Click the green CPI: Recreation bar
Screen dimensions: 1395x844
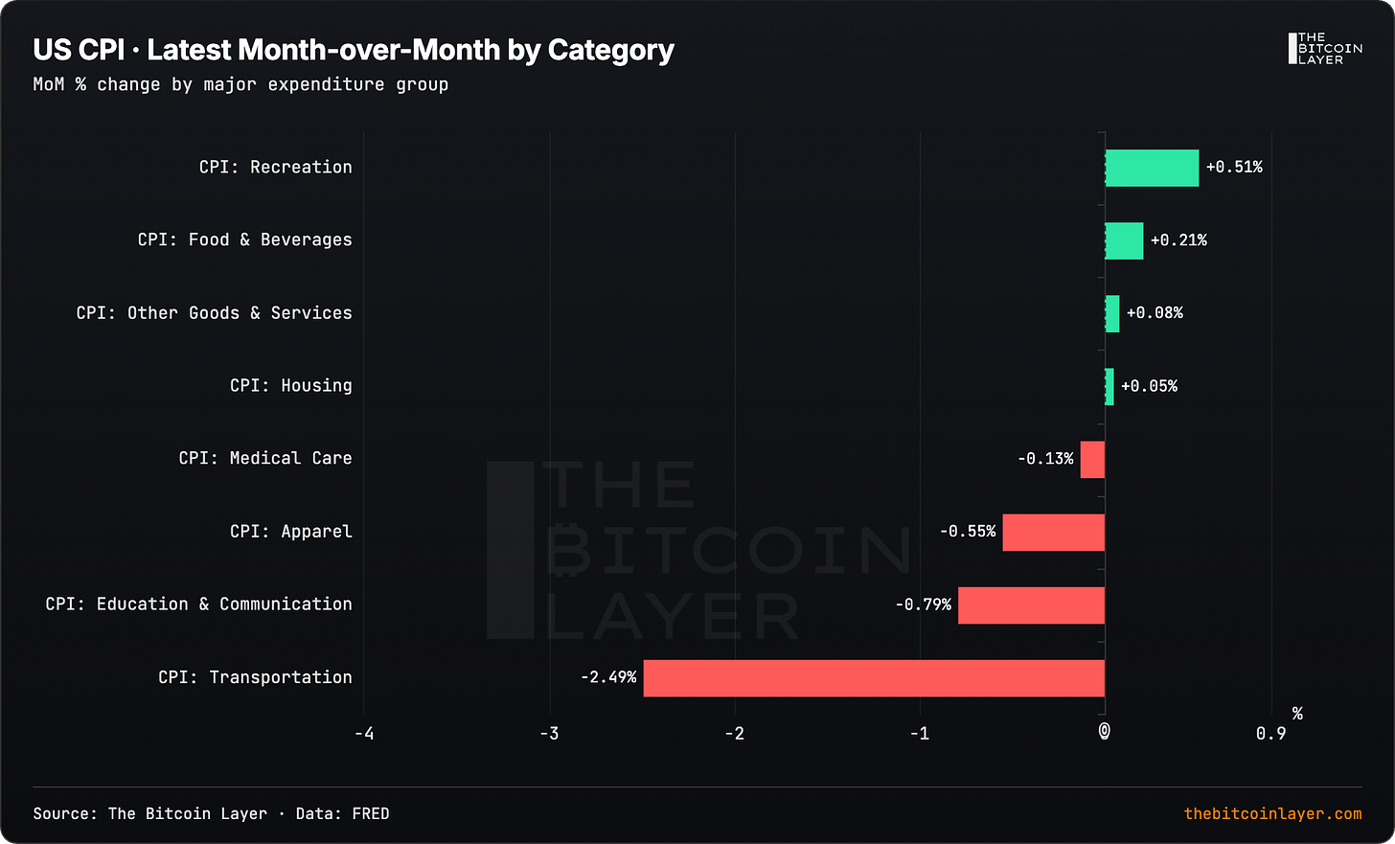[x=1152, y=168]
